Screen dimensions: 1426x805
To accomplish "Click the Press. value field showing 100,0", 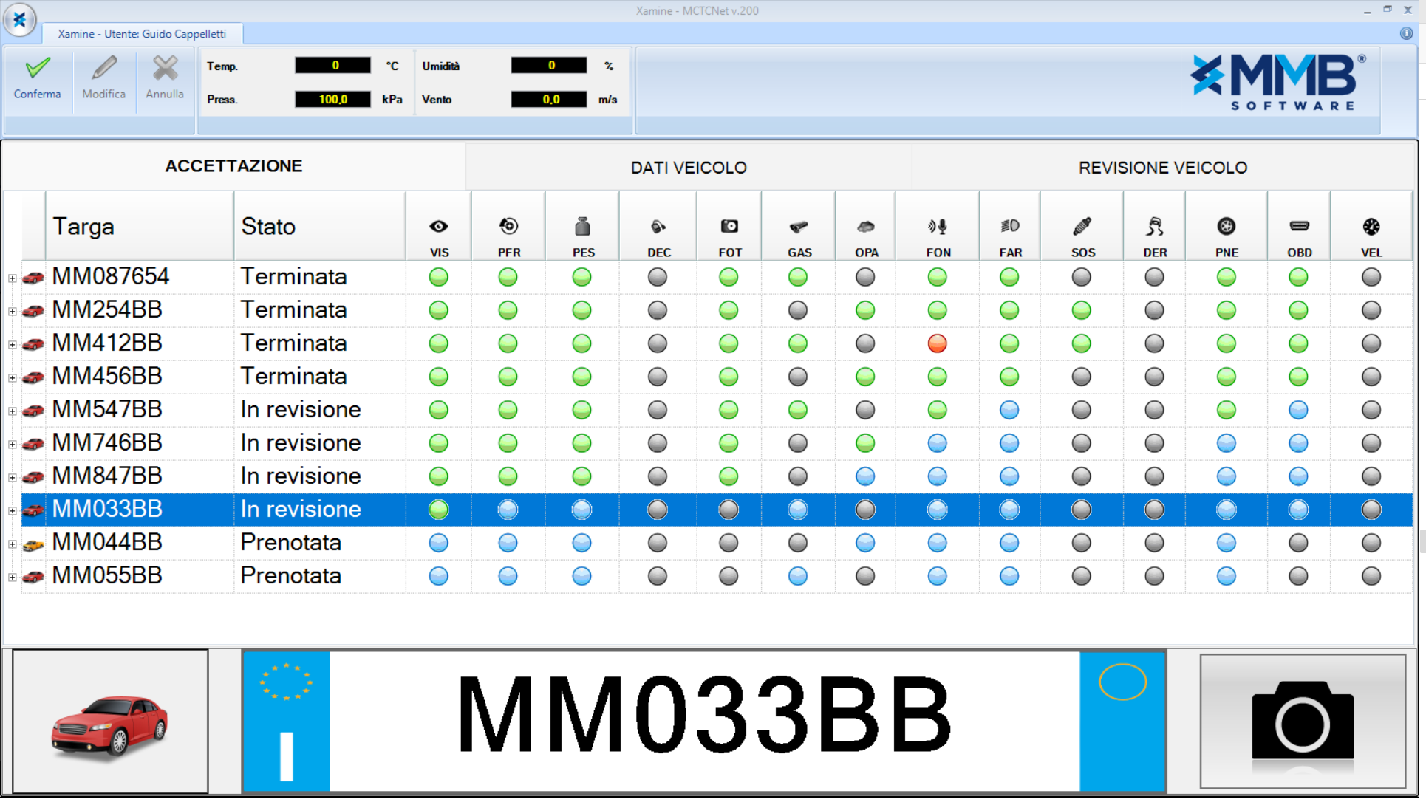I will click(x=332, y=100).
